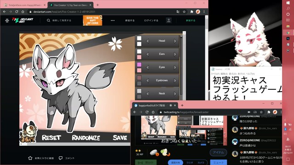
Task: Open the DeviantArt hamburger menu
Action: (7, 20)
